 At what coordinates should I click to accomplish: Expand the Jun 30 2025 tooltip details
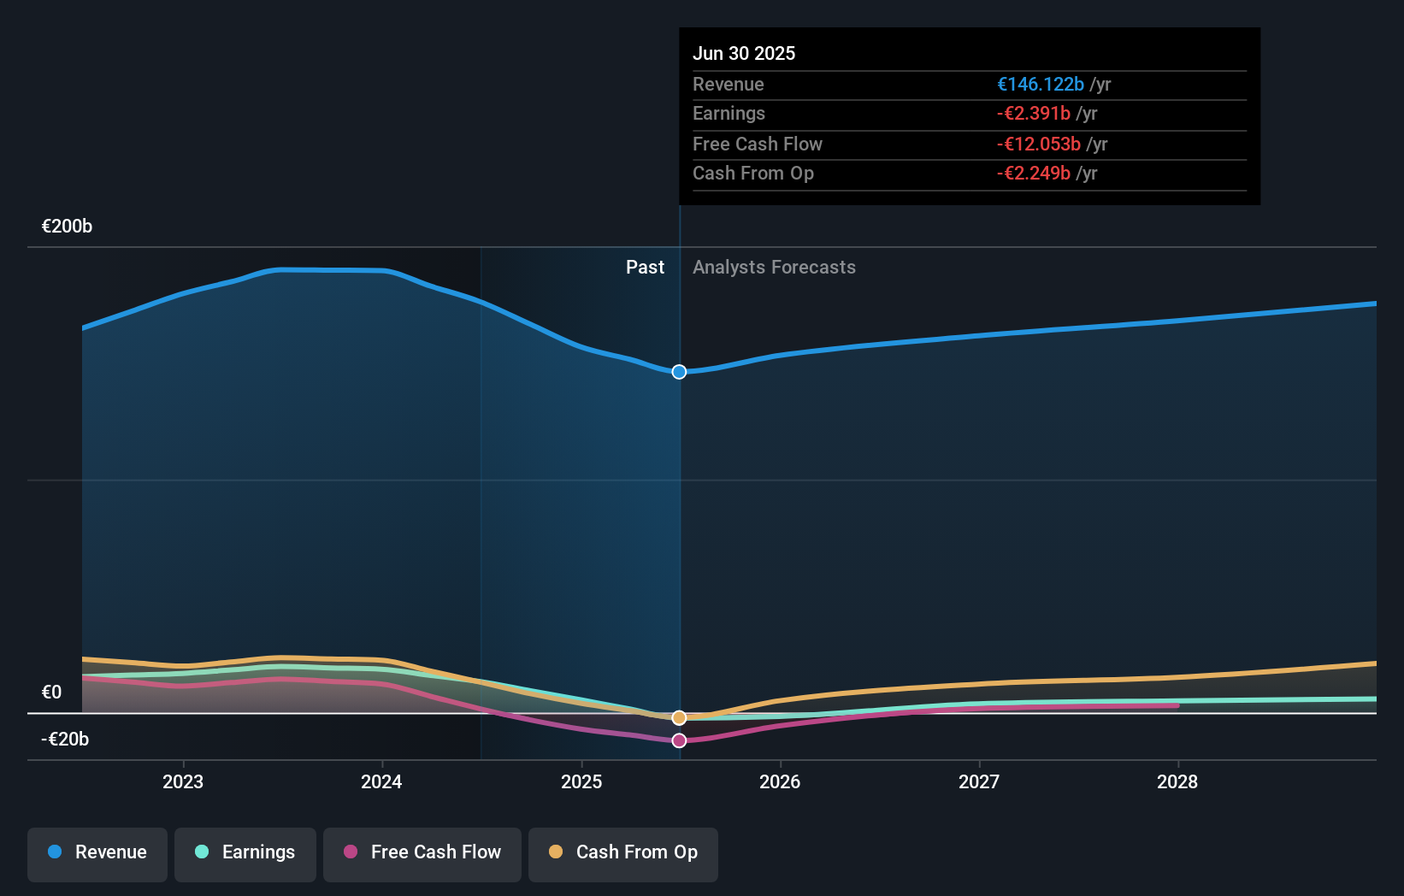pyautogui.click(x=744, y=53)
